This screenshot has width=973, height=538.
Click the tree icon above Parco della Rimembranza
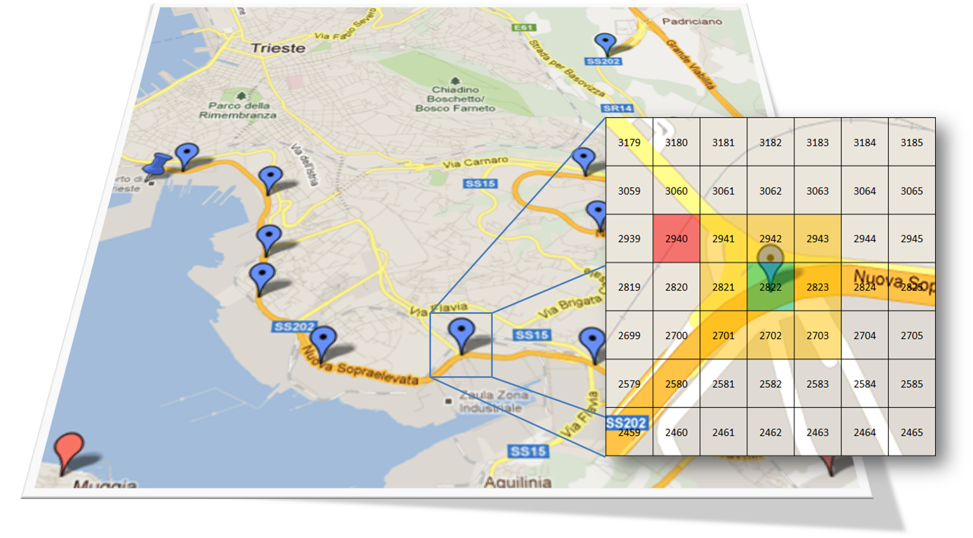coord(241,96)
